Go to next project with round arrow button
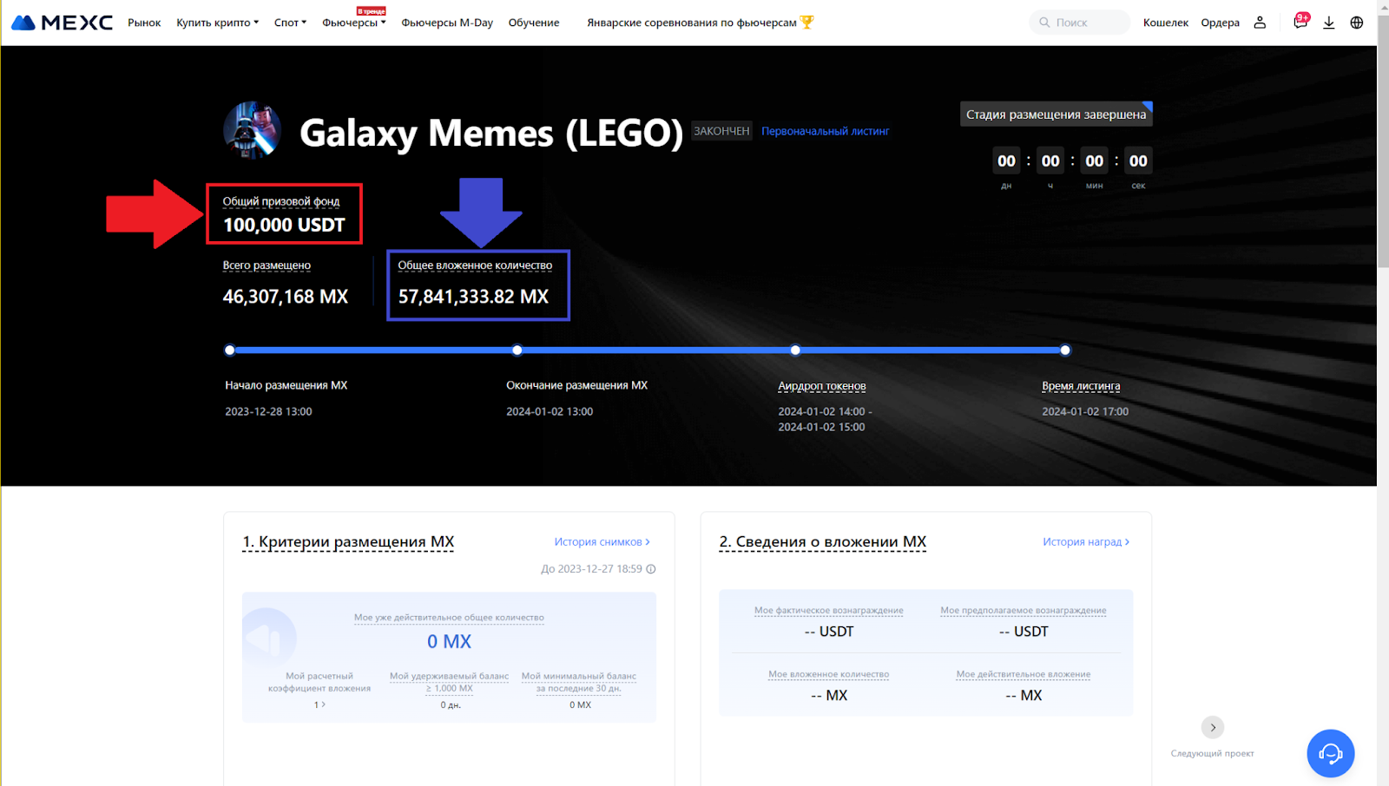The width and height of the screenshot is (1389, 786). pyautogui.click(x=1213, y=727)
